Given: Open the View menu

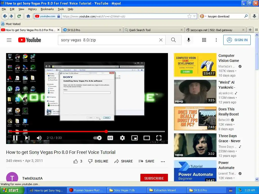Looking at the screenshot, I should (x=21, y=9).
